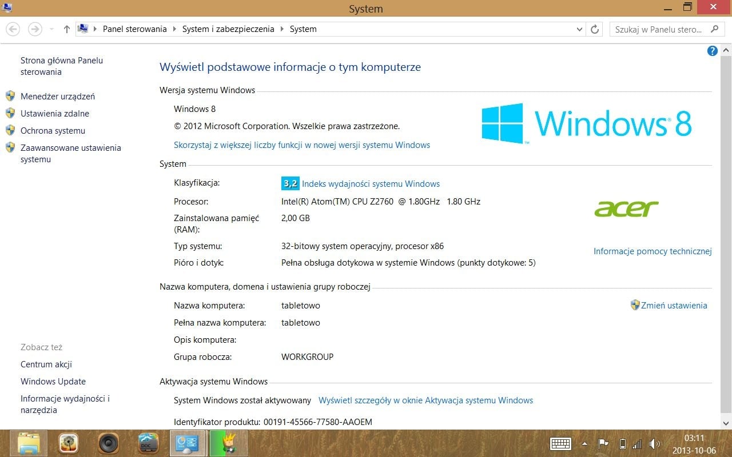Open Wyświetl szczegóły w oknie Aktywacja link
Image resolution: width=732 pixels, height=457 pixels.
(x=426, y=400)
